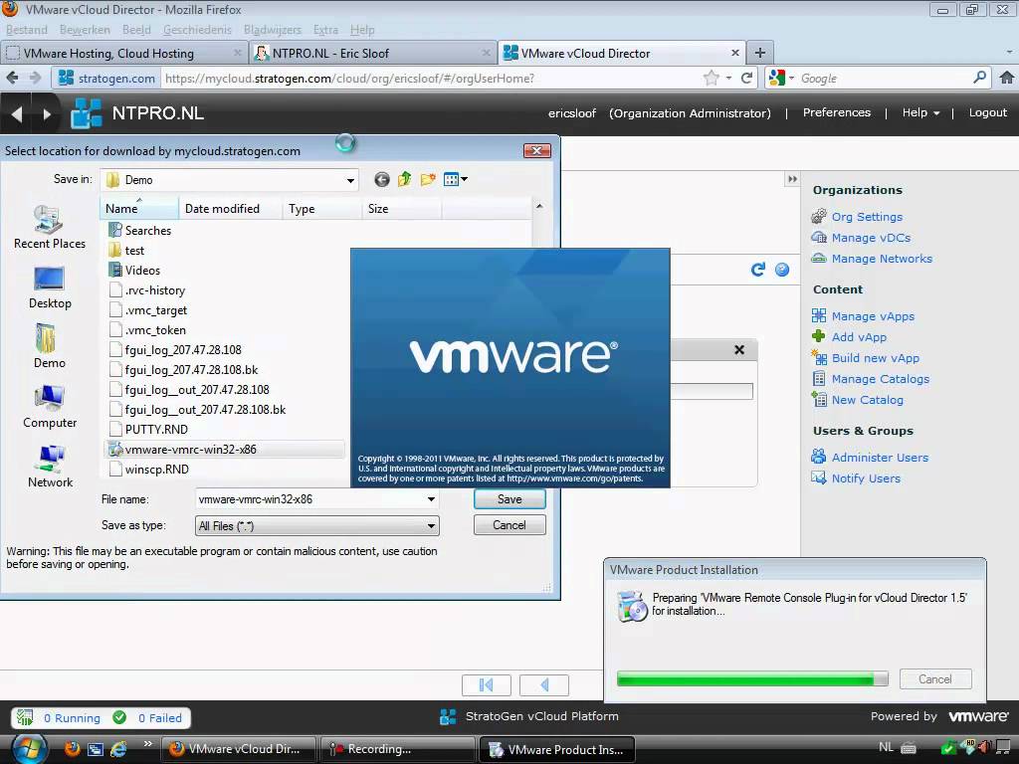Click Administer Users link

click(x=880, y=458)
